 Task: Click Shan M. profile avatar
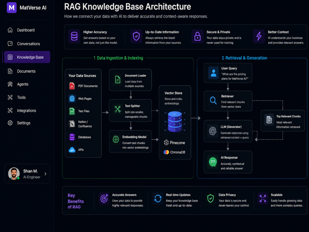[14, 174]
